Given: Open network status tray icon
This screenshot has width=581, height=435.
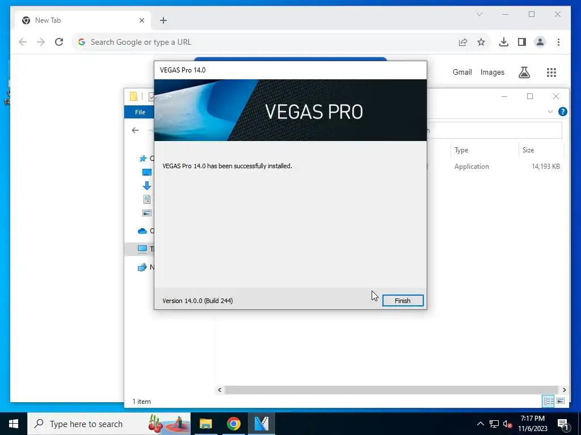Looking at the screenshot, I should tap(494, 424).
